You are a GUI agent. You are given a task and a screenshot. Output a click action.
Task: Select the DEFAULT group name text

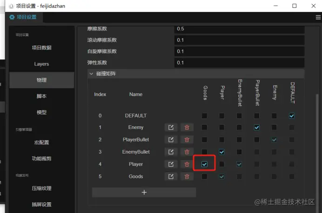pyautogui.click(x=136, y=116)
